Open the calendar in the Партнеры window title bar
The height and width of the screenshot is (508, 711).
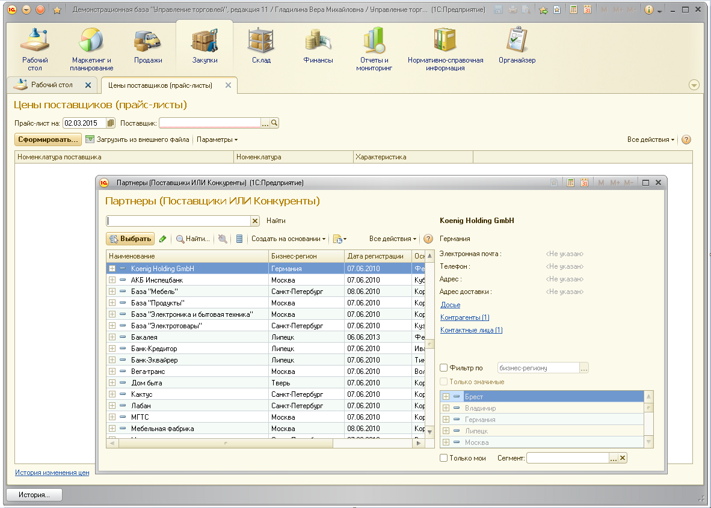[x=585, y=183]
